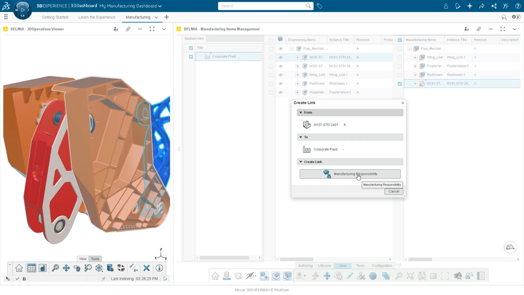The width and height of the screenshot is (524, 295).
Task: Click the top Search input field
Action: [x=266, y=6]
